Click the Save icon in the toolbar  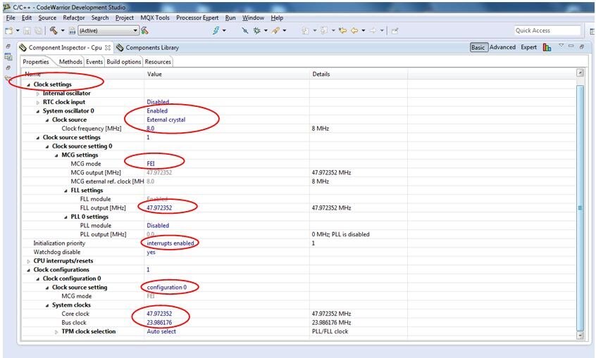click(27, 30)
